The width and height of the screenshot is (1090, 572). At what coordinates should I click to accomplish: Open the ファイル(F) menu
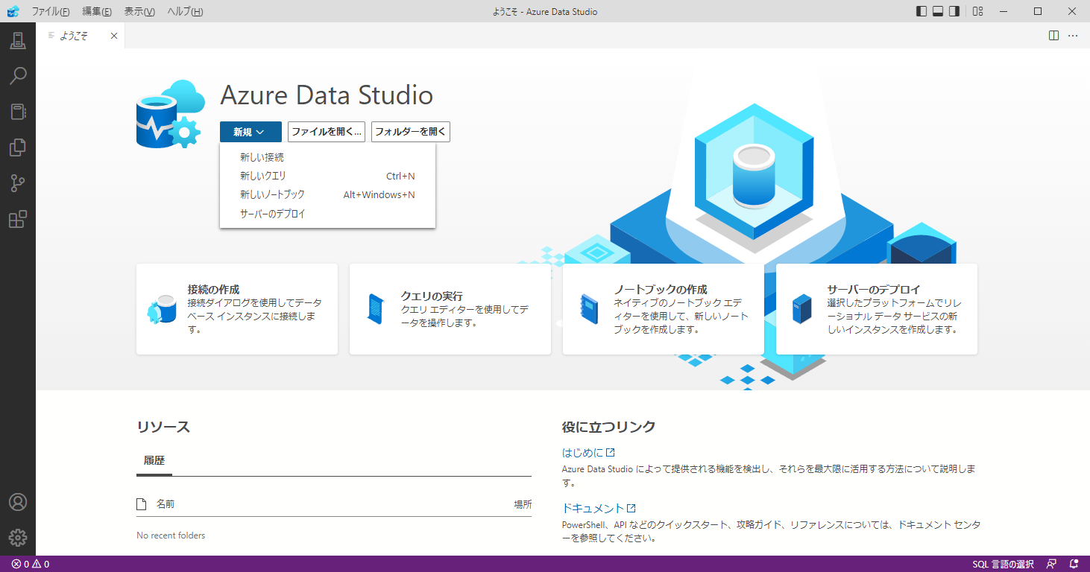(51, 11)
